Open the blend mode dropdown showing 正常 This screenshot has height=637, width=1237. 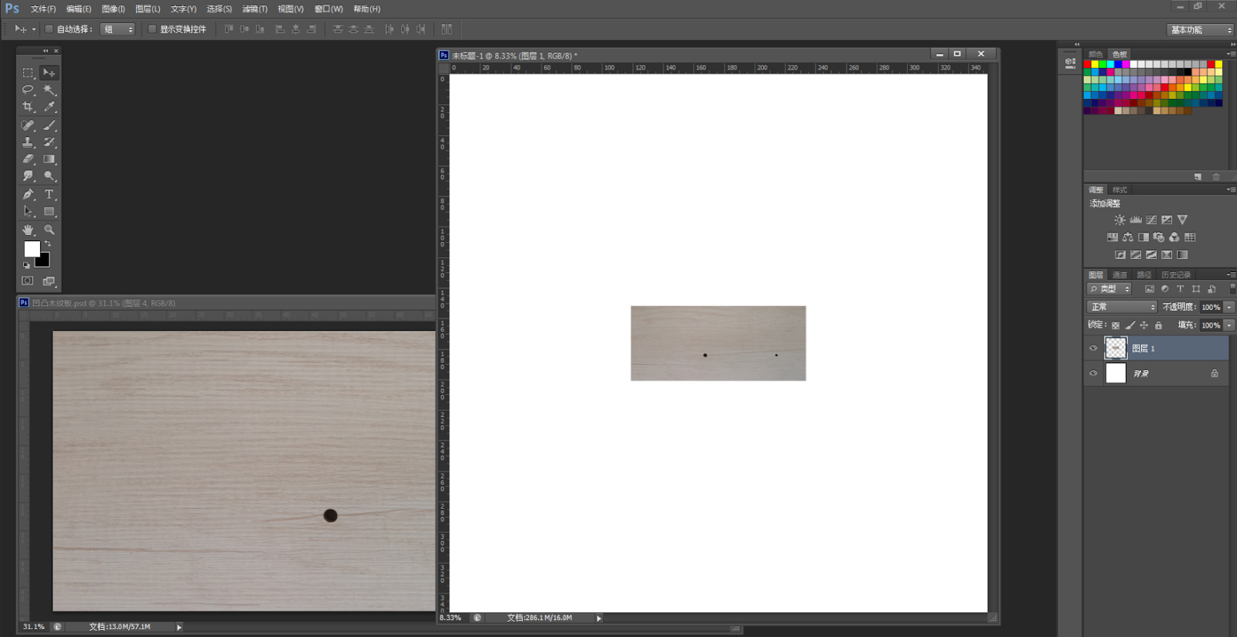coord(1122,307)
